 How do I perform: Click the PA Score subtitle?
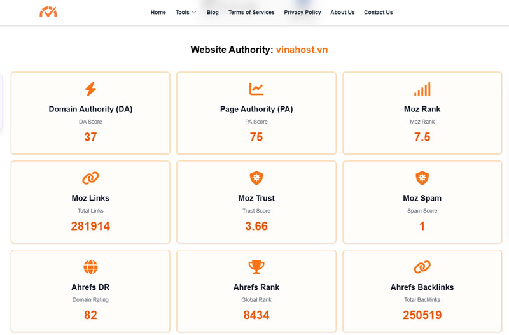coord(256,122)
